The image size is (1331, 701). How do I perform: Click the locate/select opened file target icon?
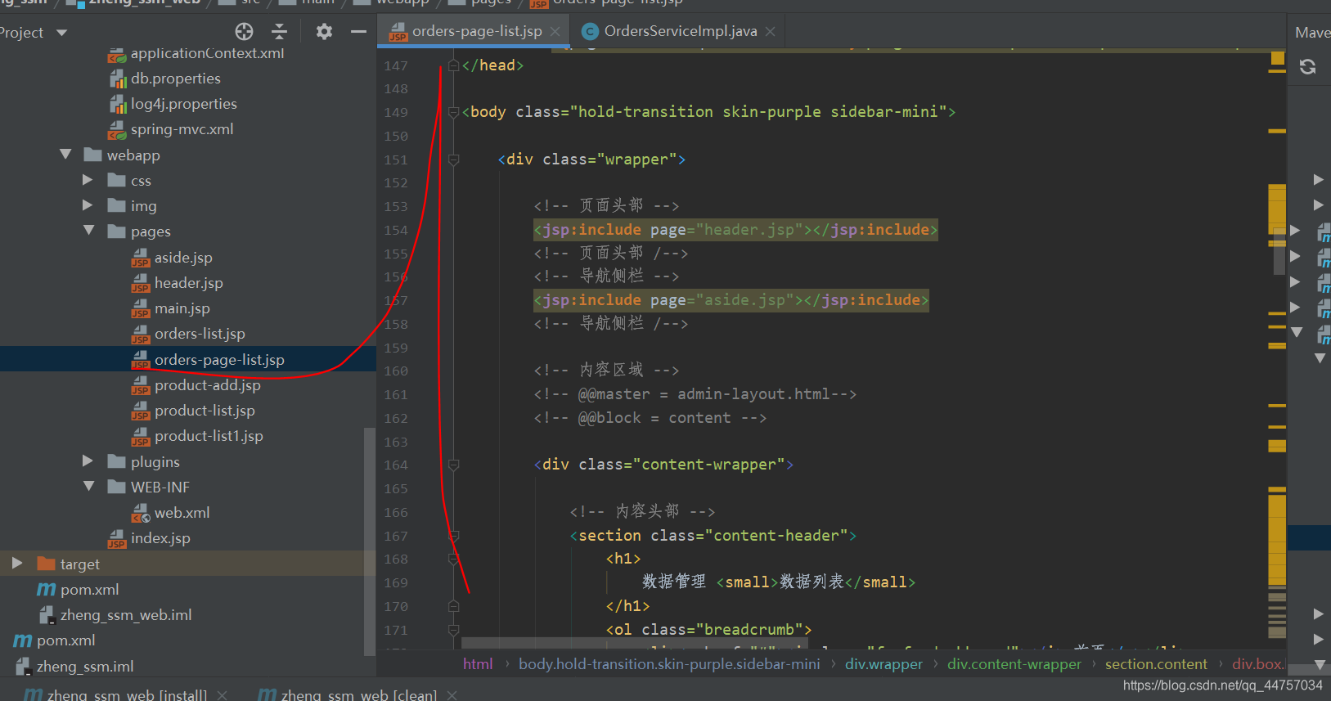[x=244, y=32]
